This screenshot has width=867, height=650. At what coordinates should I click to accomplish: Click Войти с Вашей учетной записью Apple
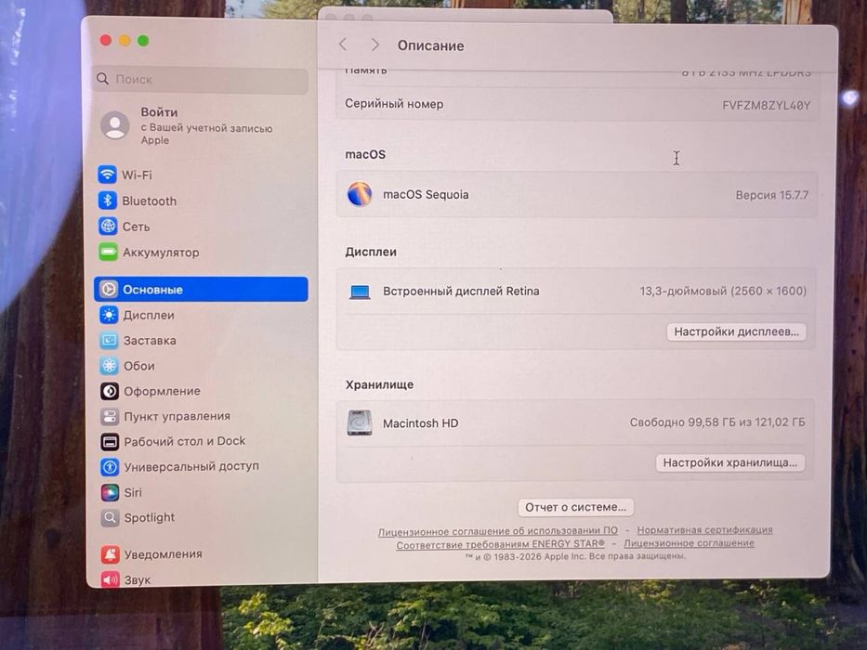pos(202,125)
